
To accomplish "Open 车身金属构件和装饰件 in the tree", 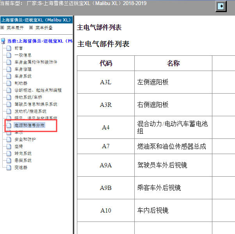I will pos(36,62).
